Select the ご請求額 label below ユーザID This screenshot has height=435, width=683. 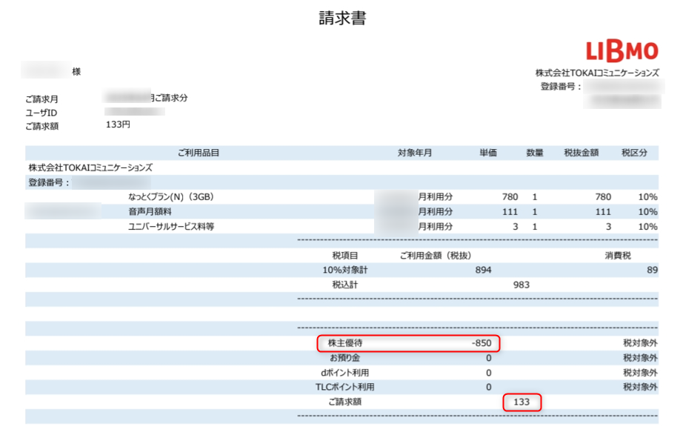pos(41,127)
